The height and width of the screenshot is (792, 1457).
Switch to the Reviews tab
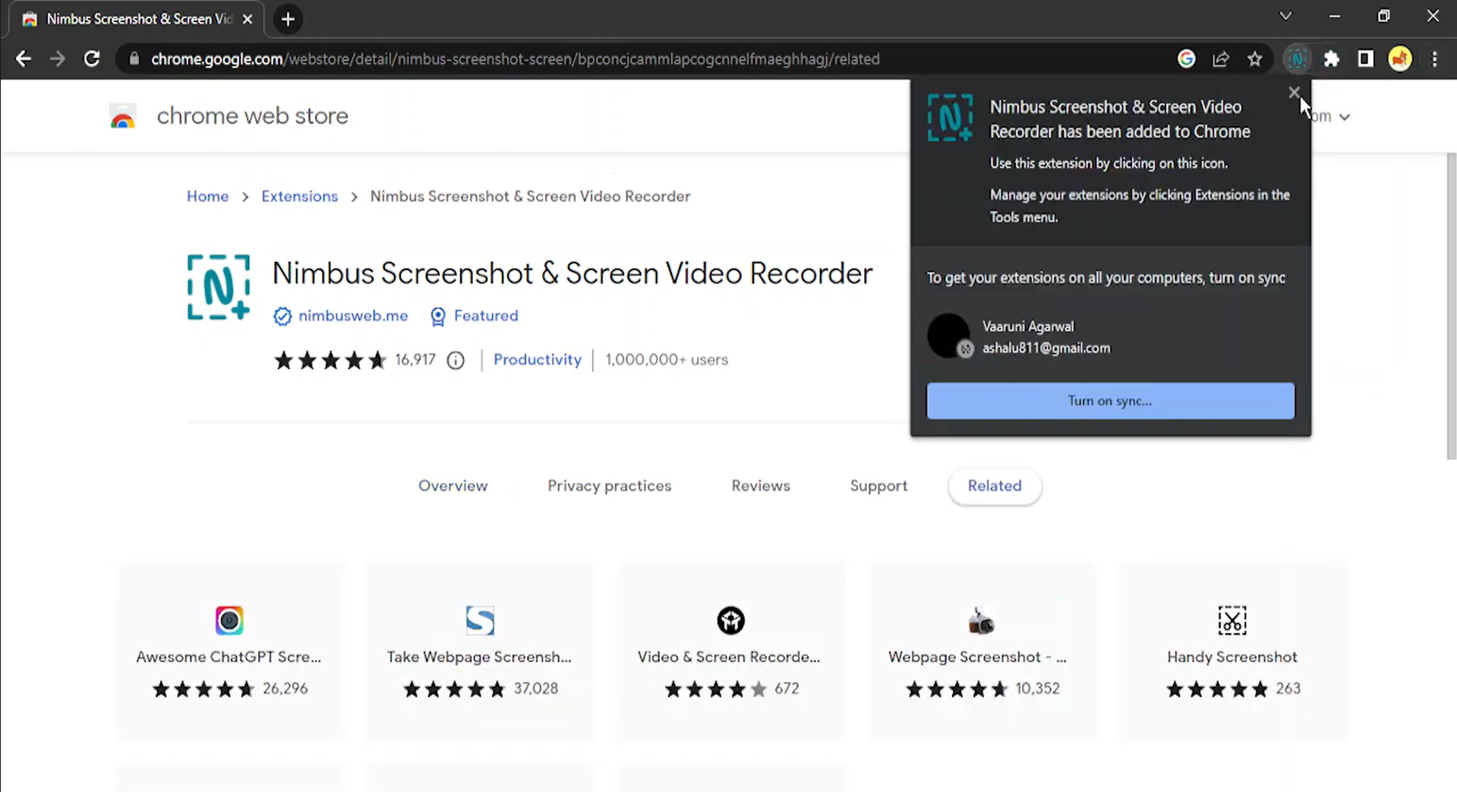[x=760, y=486]
